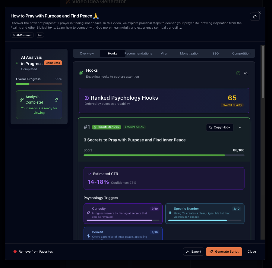Select the sparkles icon next to Hooks heading
This screenshot has height=268, width=272.
tap(81, 73)
